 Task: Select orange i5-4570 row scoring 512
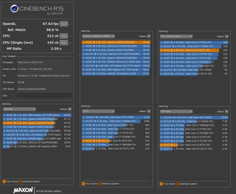[x=116, y=141]
